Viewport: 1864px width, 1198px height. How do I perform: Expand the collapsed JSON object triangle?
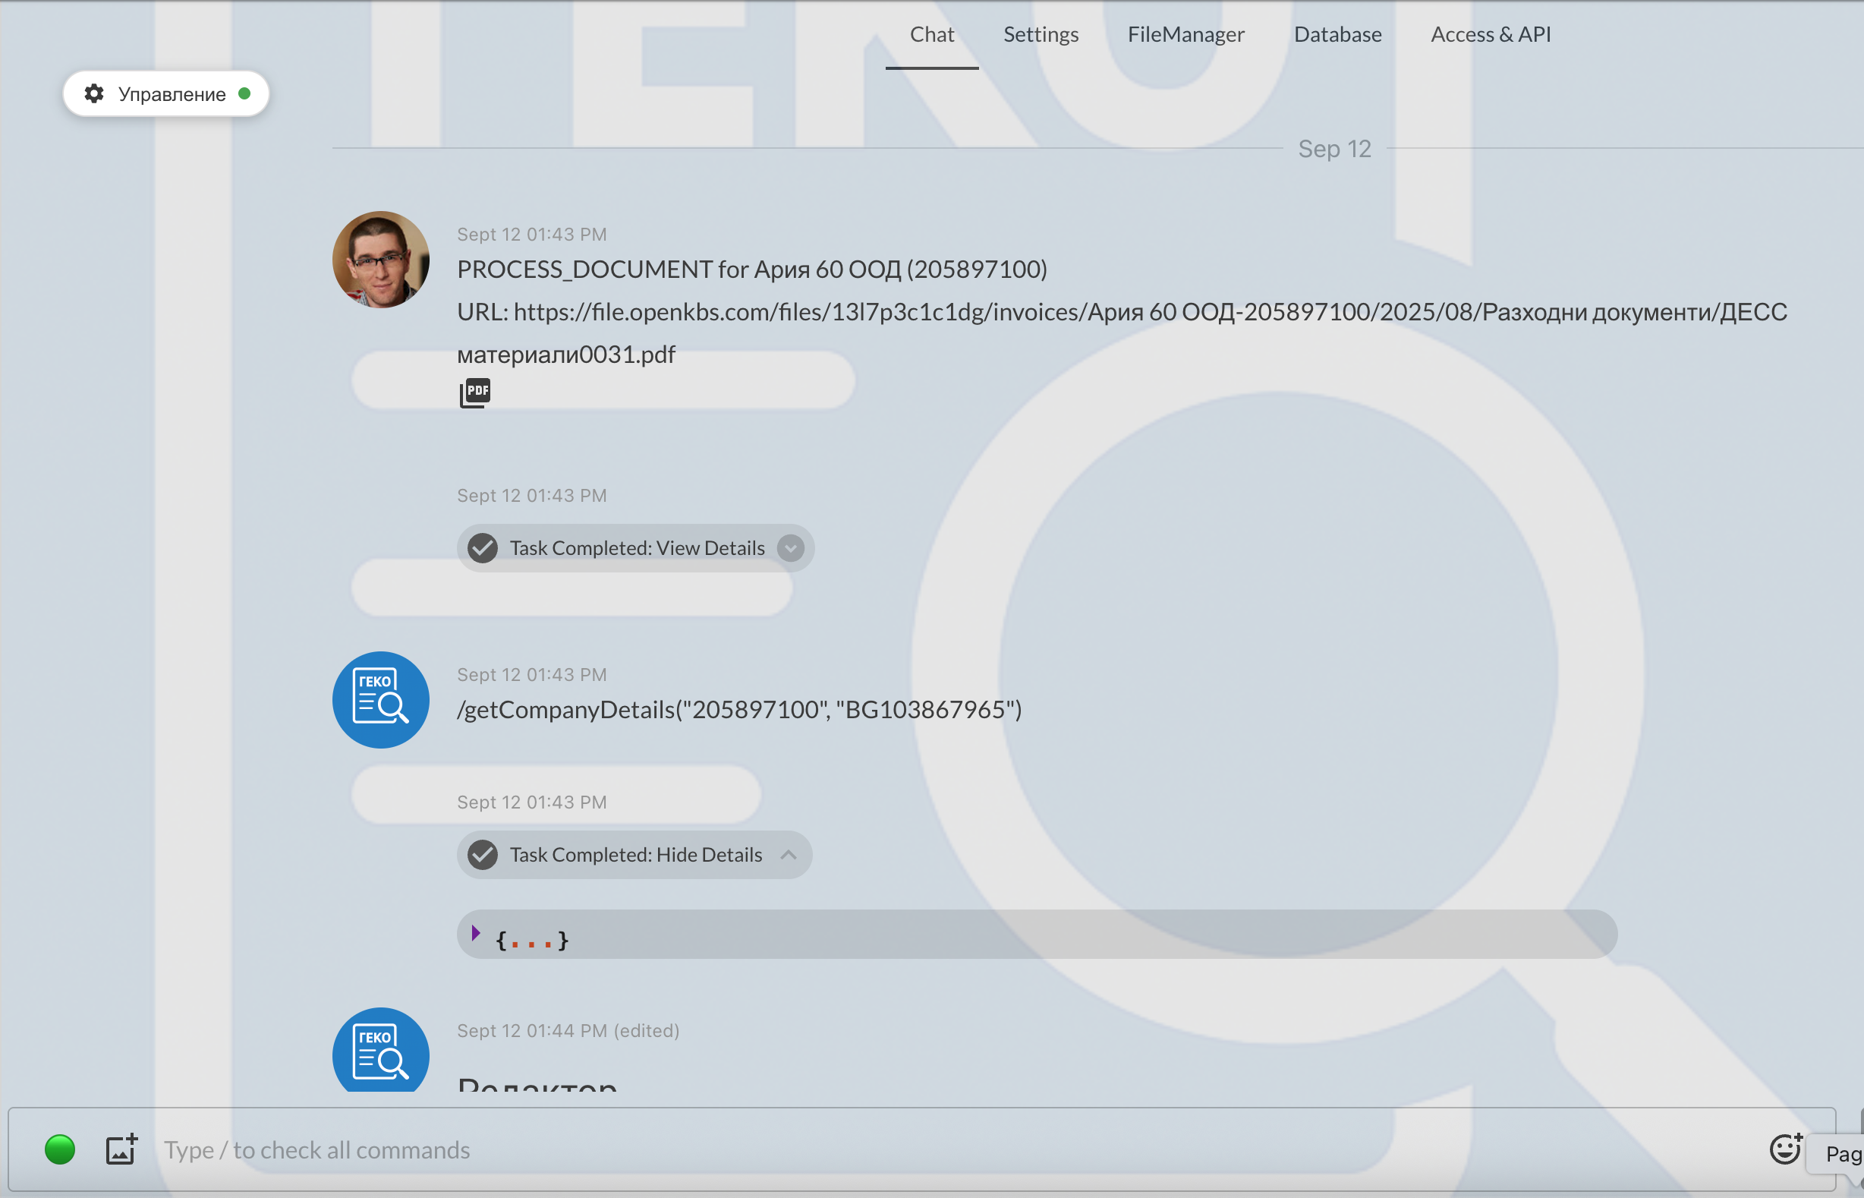[x=476, y=933]
